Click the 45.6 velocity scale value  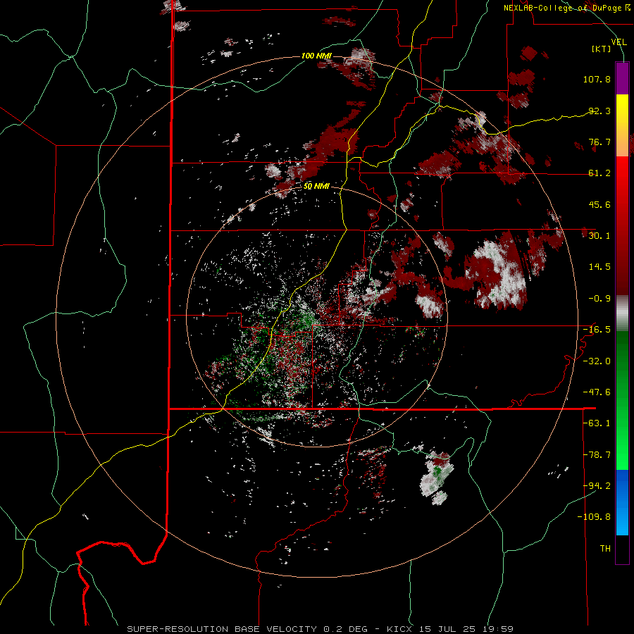[599, 204]
